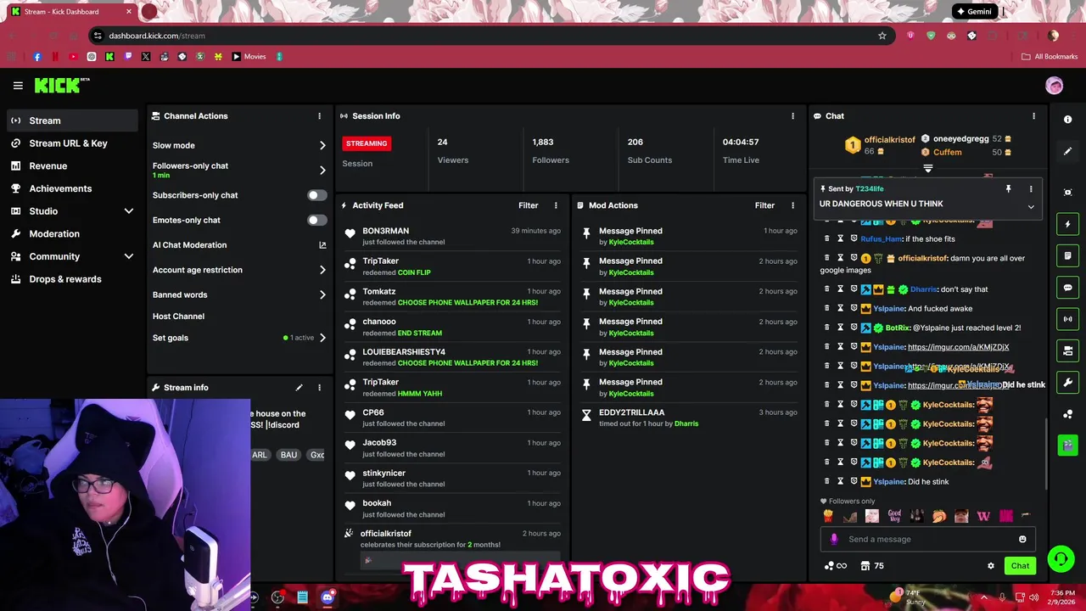Open the Session Info three-dot menu

point(792,116)
